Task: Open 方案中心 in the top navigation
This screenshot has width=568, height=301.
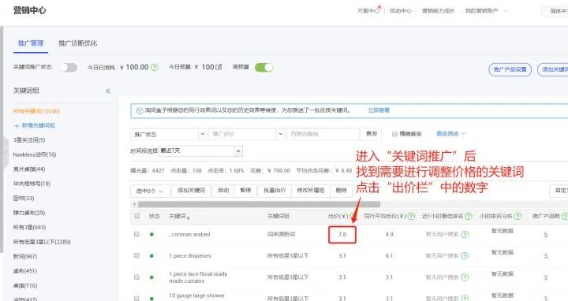Action: tap(368, 11)
